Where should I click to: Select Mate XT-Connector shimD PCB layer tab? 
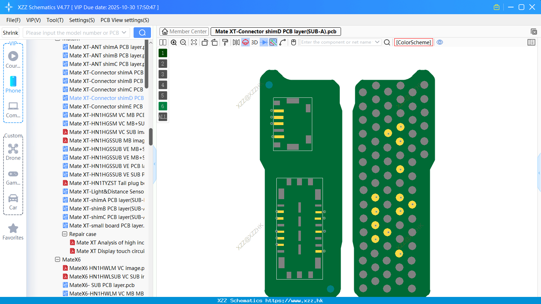(276, 32)
